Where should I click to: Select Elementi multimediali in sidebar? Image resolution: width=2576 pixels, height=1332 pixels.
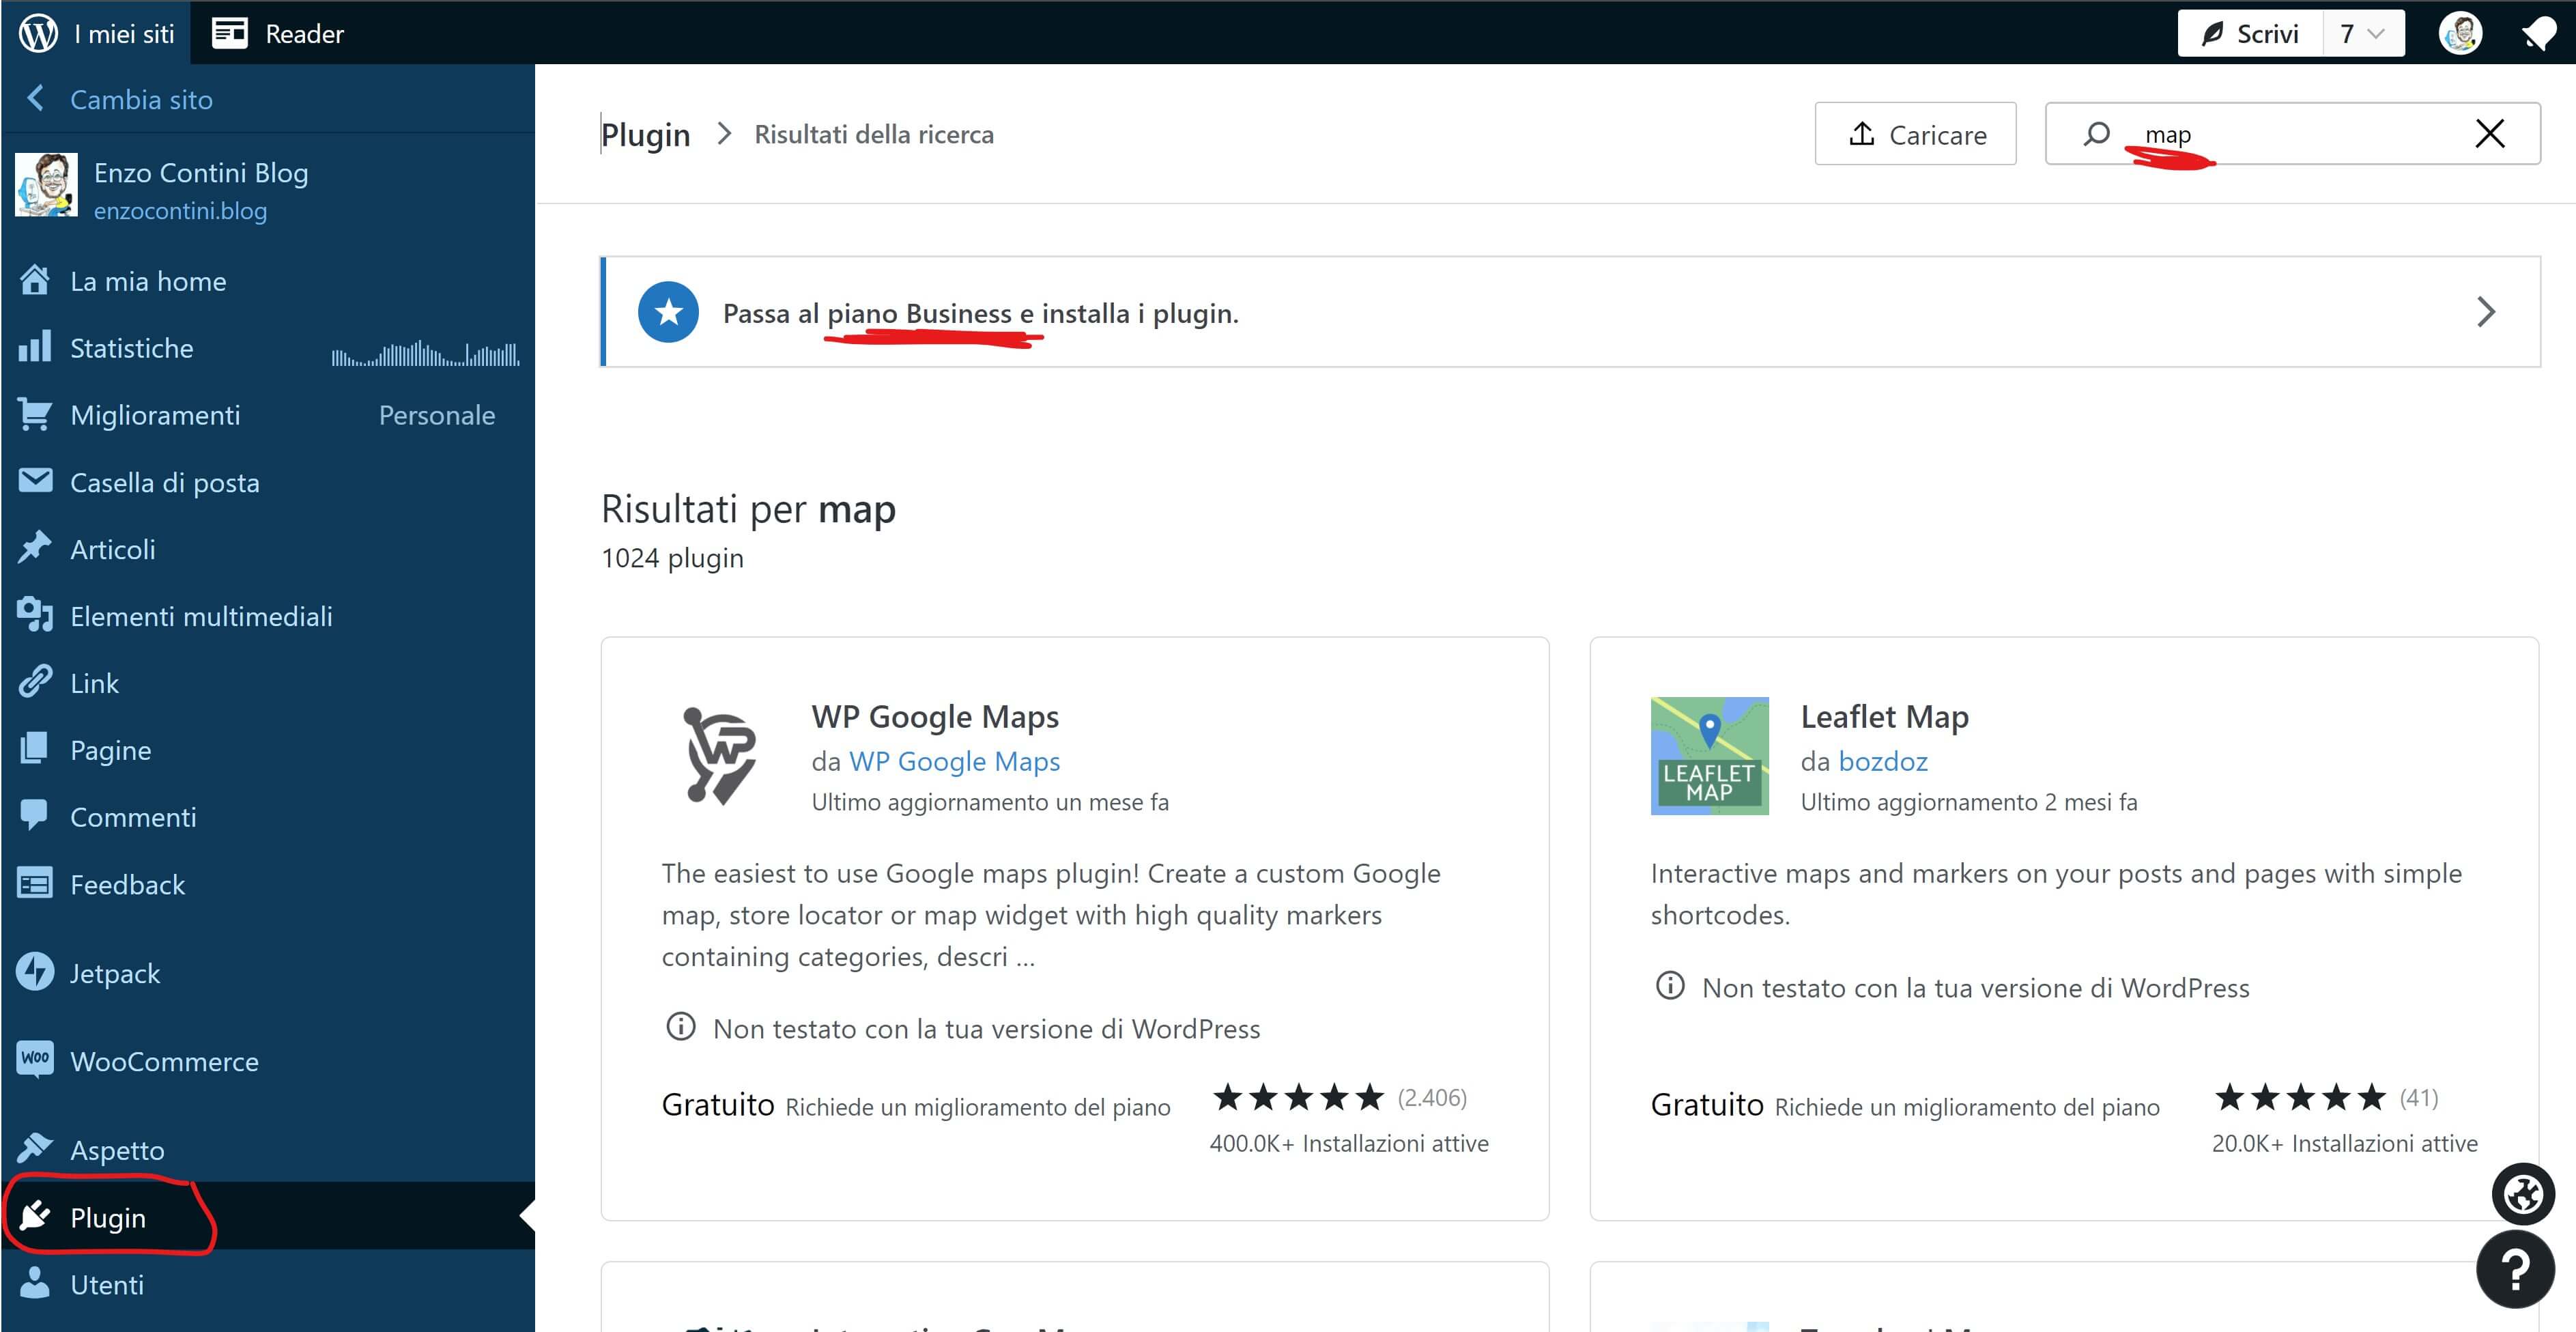(x=201, y=616)
